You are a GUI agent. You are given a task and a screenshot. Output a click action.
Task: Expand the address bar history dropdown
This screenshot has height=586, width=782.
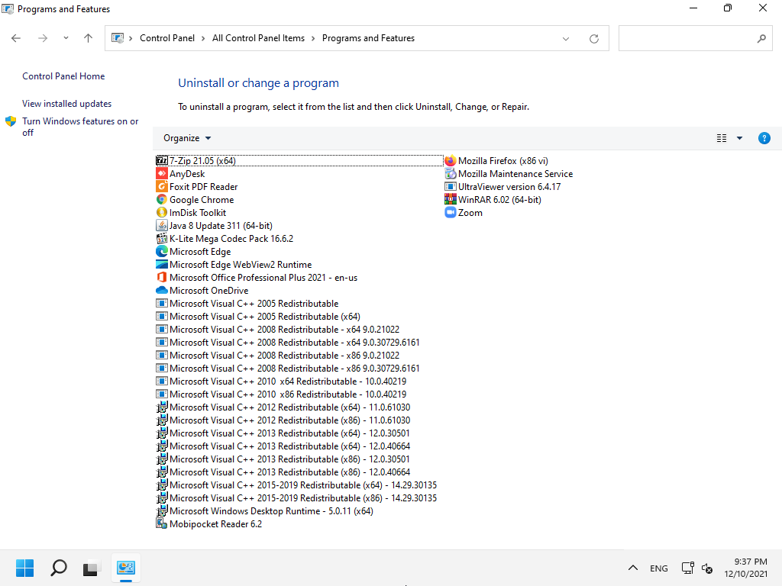(566, 38)
